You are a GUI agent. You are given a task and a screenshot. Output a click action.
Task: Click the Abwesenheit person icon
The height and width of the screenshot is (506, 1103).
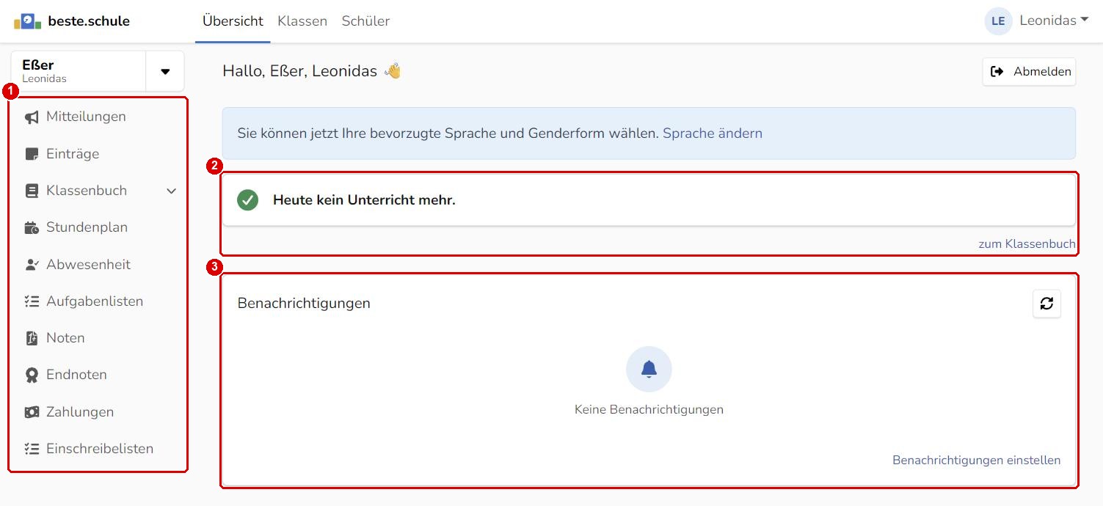(x=32, y=265)
